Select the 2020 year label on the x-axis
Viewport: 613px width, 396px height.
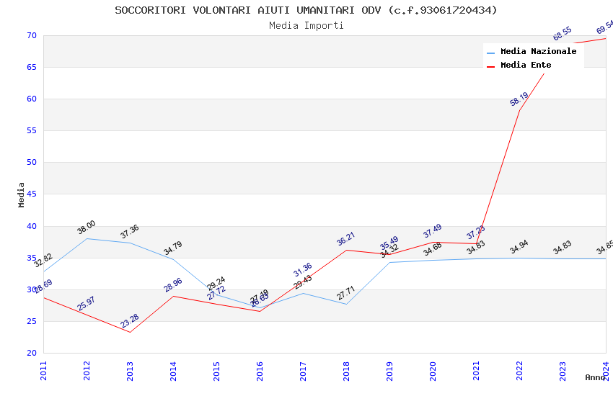[x=433, y=371]
